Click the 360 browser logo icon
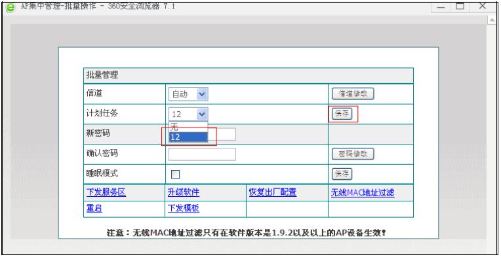 click(x=11, y=8)
